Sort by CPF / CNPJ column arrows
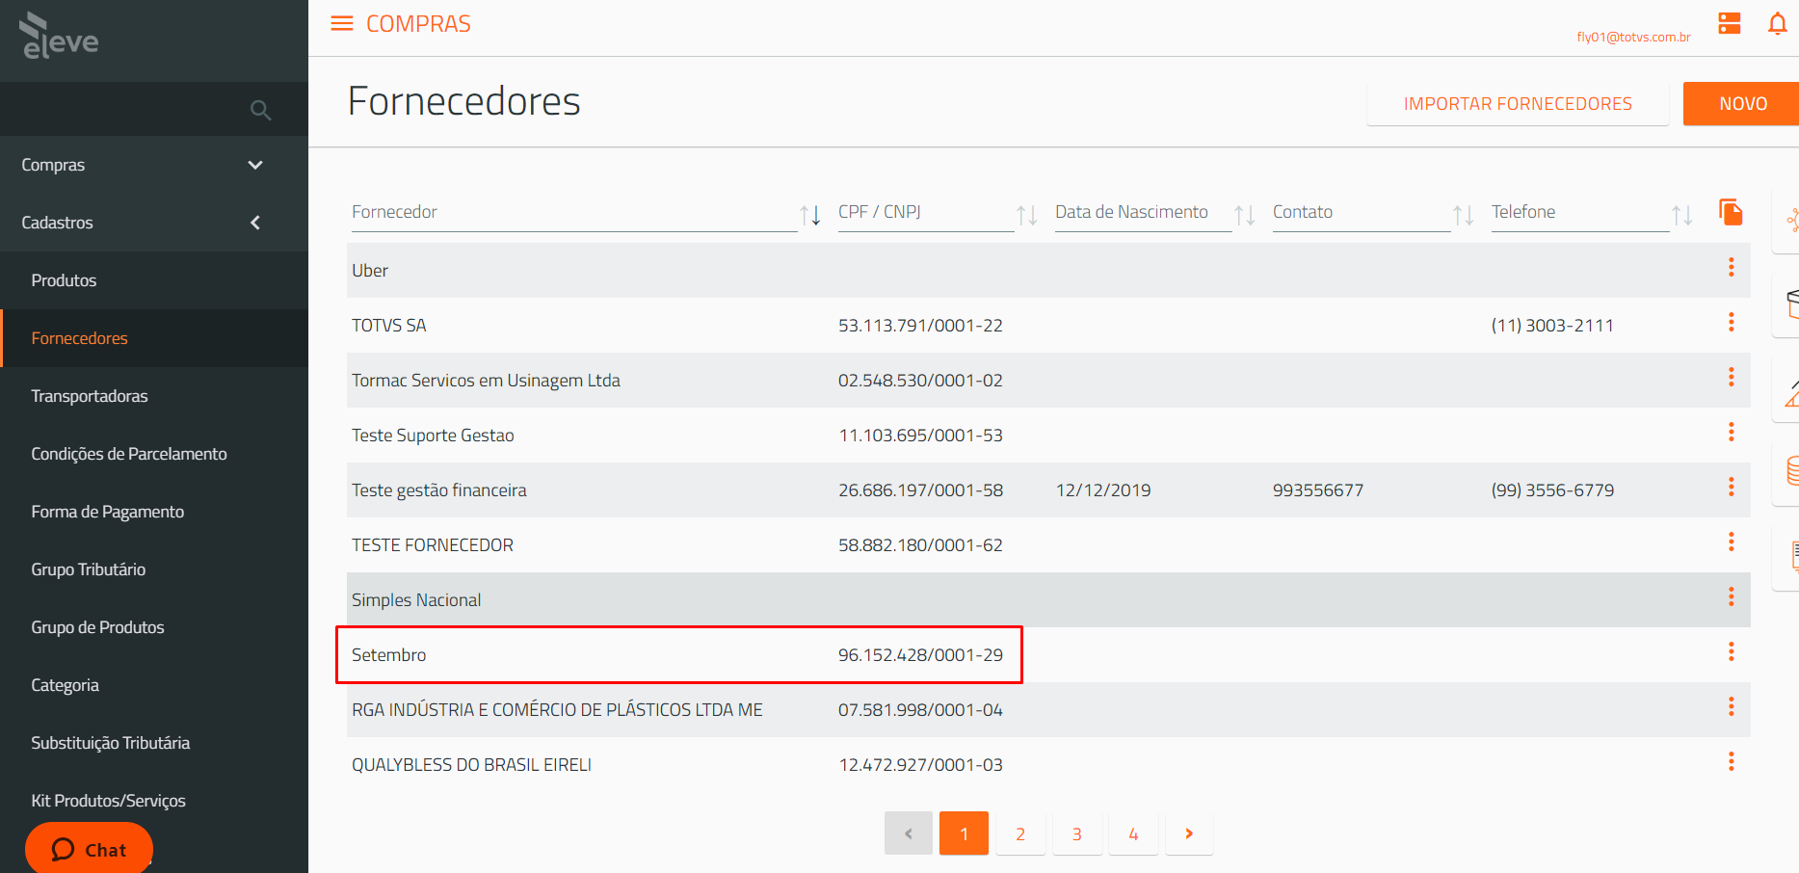The height and width of the screenshot is (873, 1799). tap(1027, 215)
